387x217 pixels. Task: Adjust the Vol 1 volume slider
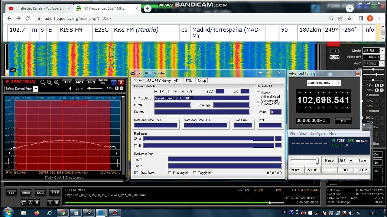pos(96,88)
